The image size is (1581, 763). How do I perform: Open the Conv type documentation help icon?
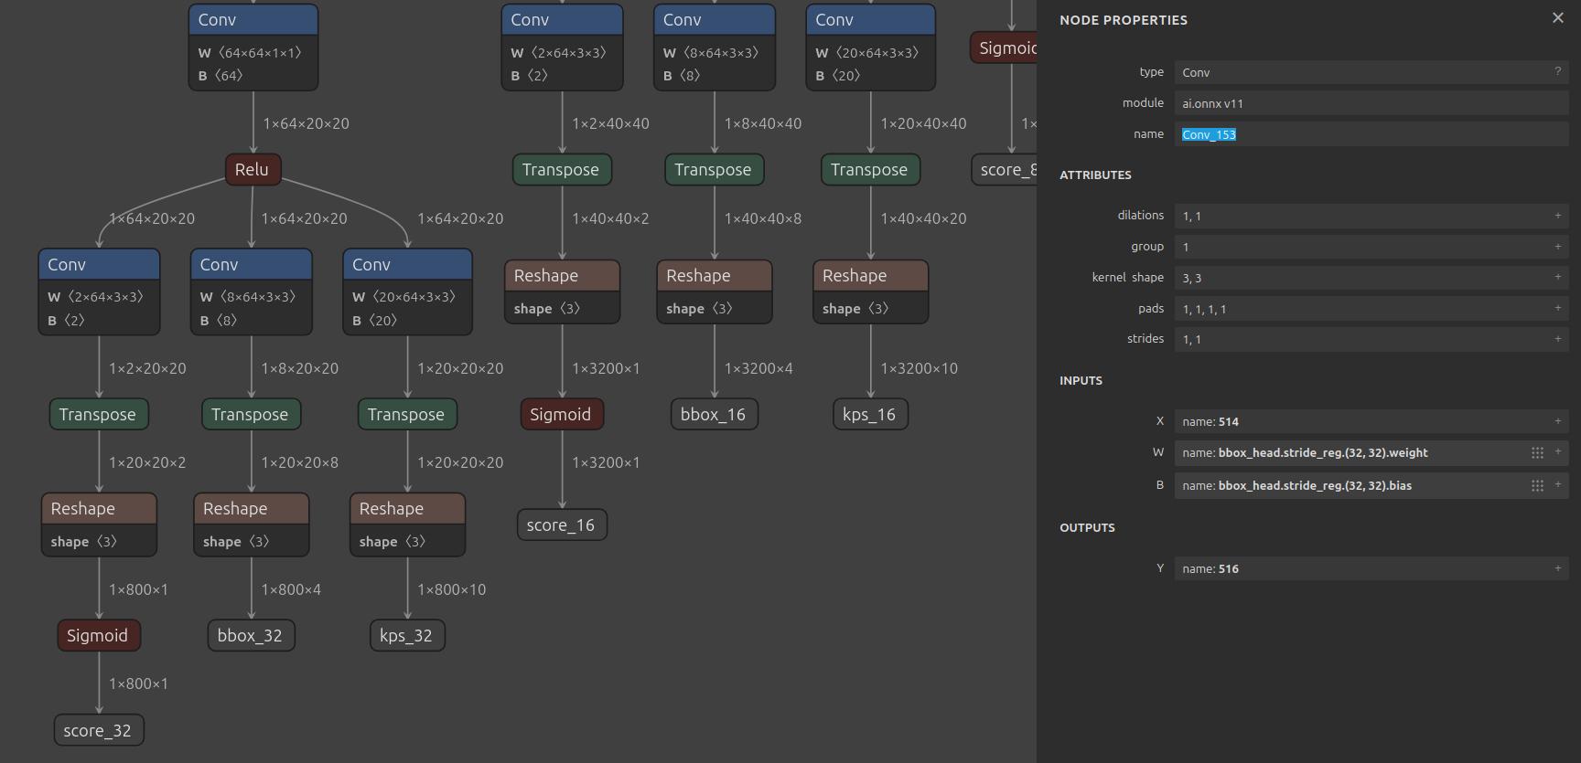1557,71
